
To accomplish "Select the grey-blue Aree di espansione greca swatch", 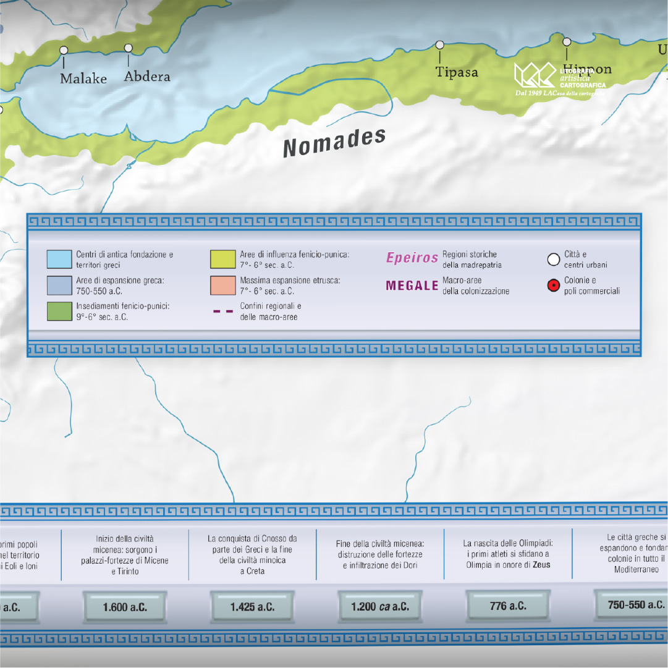I will click(x=59, y=285).
